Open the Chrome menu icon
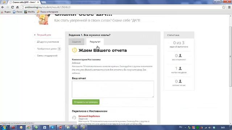The image size is (232, 130). pos(229,7)
